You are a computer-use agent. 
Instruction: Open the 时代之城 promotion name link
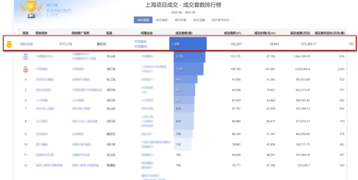[66, 44]
